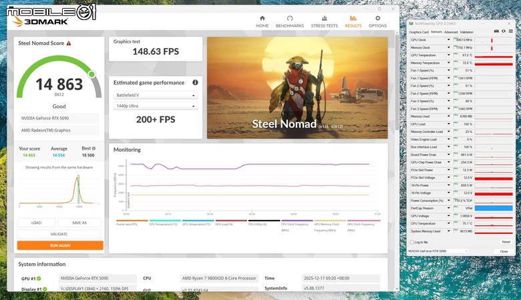Open the Options gear icon
This screenshot has height=300, width=521.
tap(377, 18)
